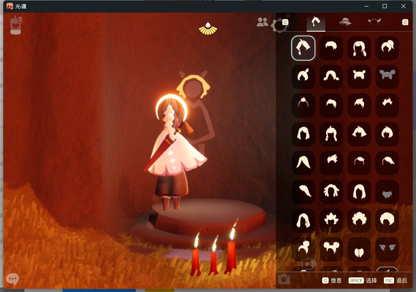416x292 pixels.
Task: Click the Q 信息 info button
Action: [x=331, y=281]
